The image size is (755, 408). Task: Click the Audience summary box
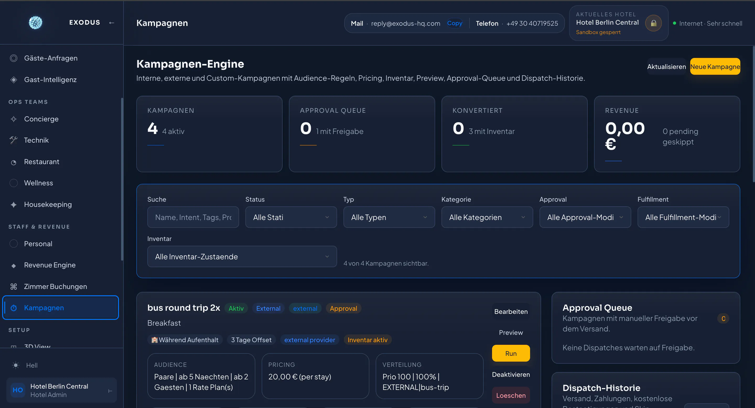pos(201,376)
